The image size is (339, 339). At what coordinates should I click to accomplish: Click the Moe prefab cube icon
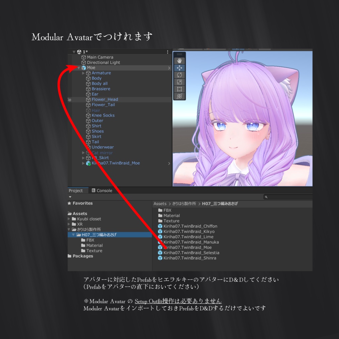[x=84, y=68]
